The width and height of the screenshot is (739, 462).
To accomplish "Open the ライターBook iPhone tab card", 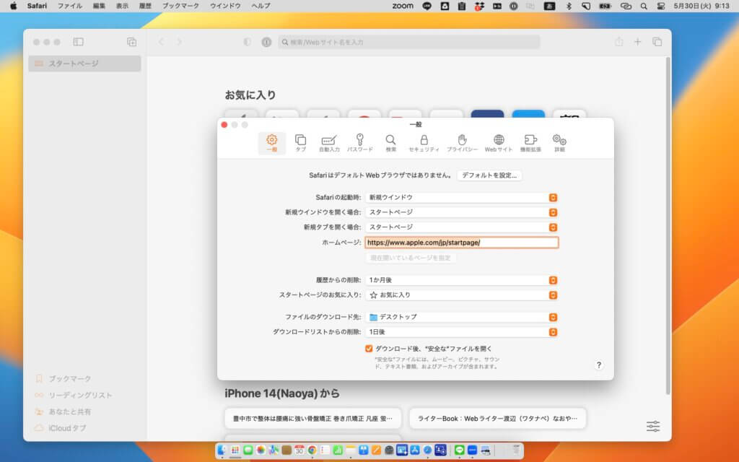I will [x=498, y=418].
